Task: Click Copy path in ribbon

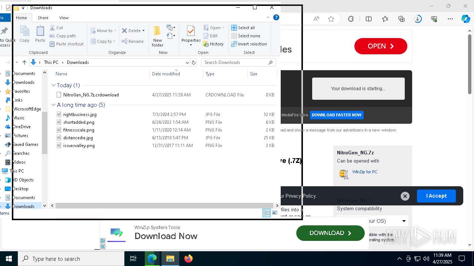Action: click(63, 36)
